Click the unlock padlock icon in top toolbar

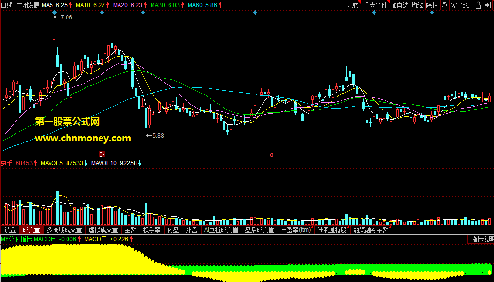[x=478, y=5]
